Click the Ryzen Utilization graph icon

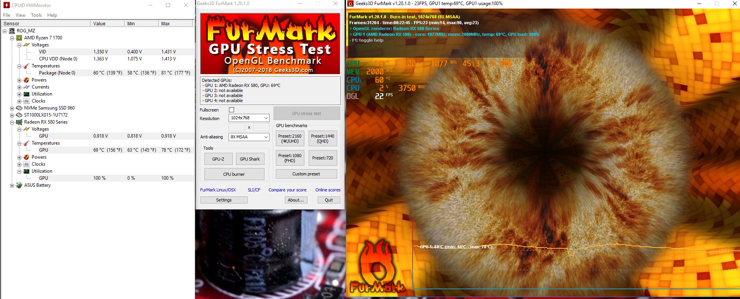click(x=27, y=94)
